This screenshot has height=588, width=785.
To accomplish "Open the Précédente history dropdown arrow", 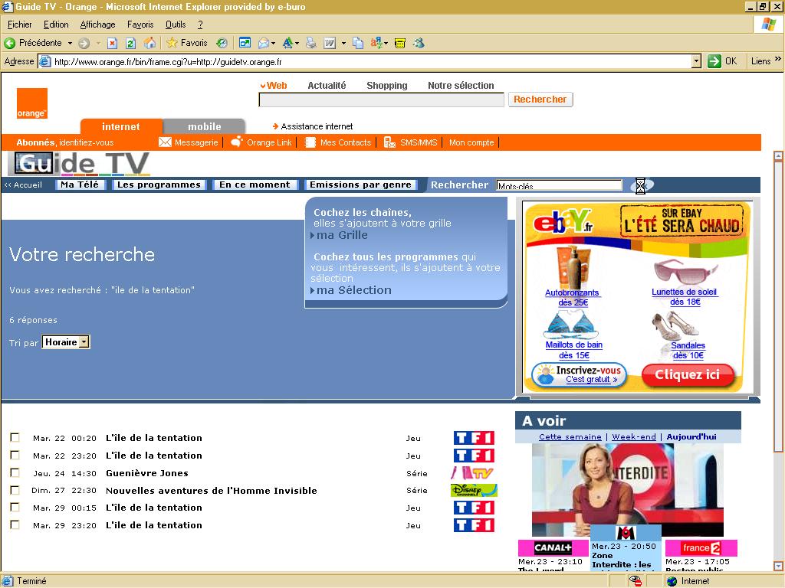I will click(x=70, y=43).
